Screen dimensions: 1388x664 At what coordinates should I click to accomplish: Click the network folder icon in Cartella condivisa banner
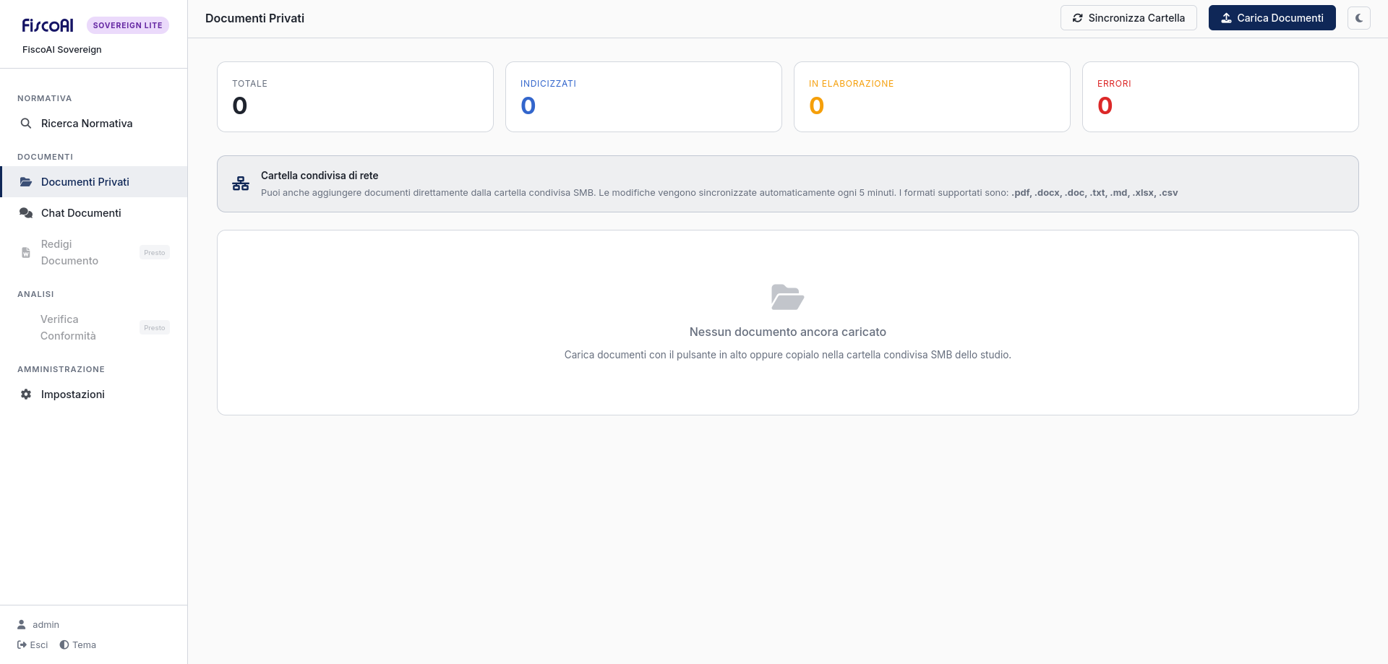pos(241,184)
